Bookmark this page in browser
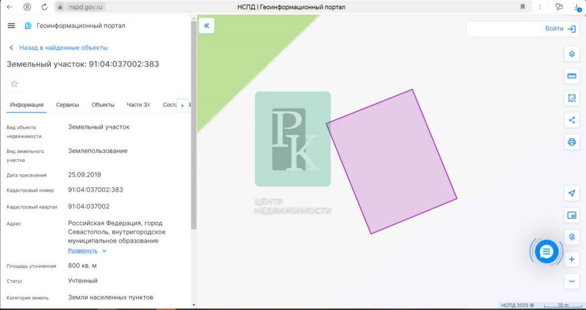This screenshot has width=586, height=310. pos(523,7)
